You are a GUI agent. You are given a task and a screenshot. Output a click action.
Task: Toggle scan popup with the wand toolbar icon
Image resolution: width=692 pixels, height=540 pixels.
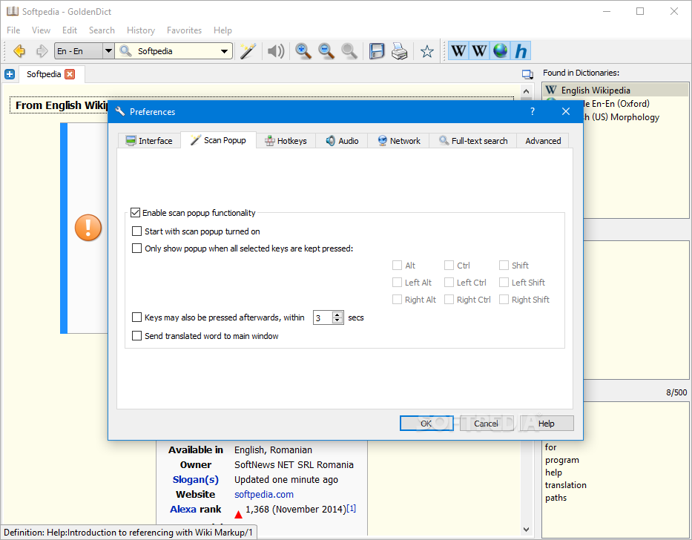coord(248,51)
